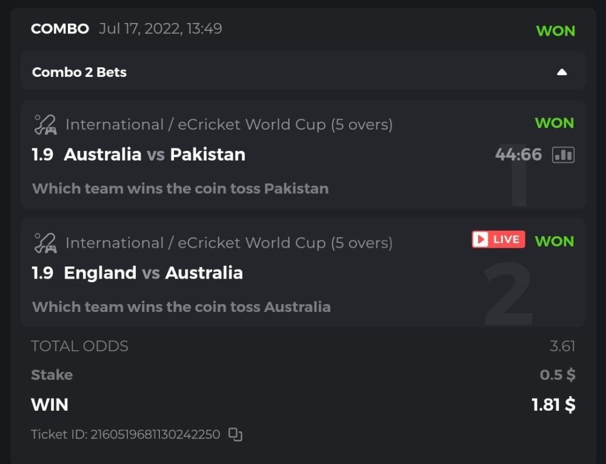Screen dimensions: 606x464
Task: Click the 1.81 $ win amount
Action: [553, 405]
